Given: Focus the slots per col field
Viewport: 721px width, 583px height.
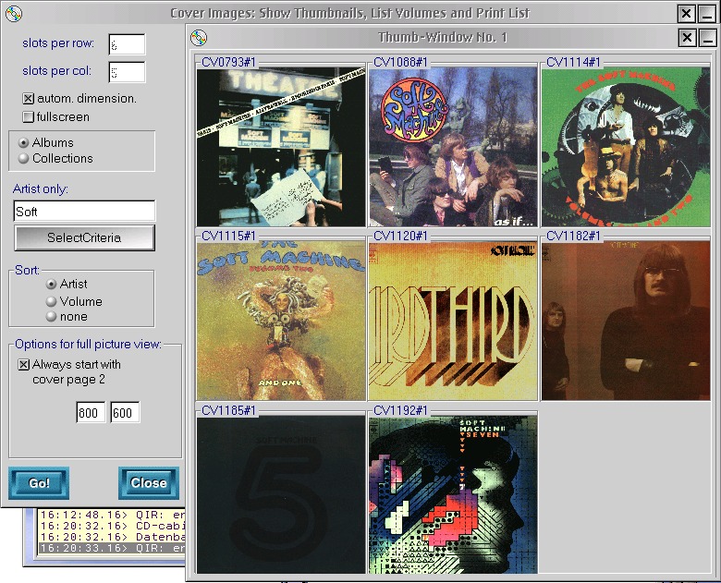Looking at the screenshot, I should coord(127,72).
